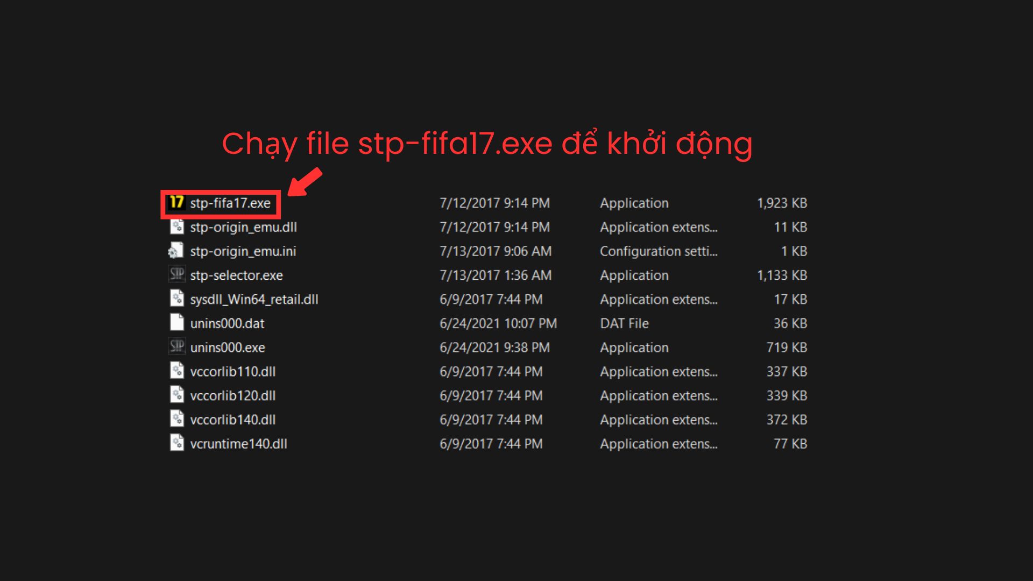
Task: Click the 719 KB size value
Action: pyautogui.click(x=787, y=348)
